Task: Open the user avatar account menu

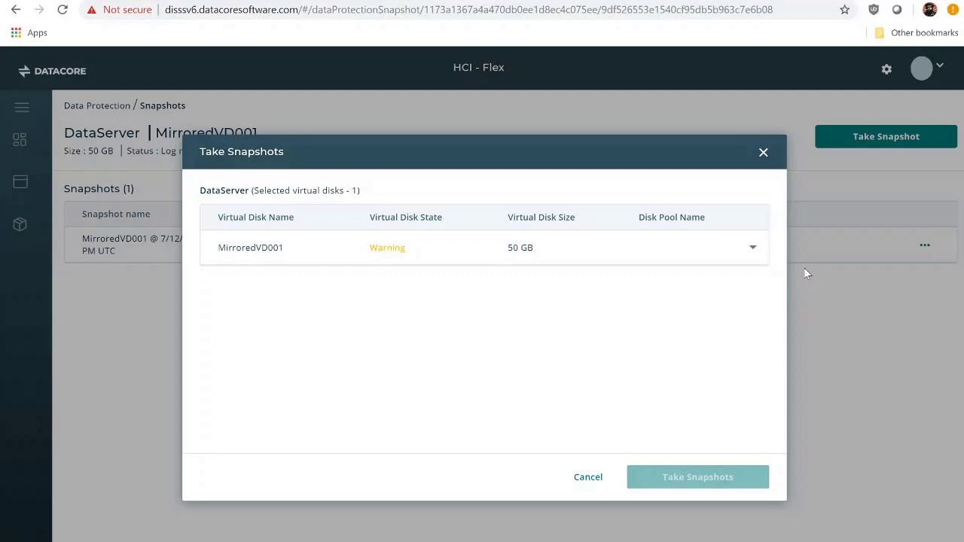Action: 926,69
